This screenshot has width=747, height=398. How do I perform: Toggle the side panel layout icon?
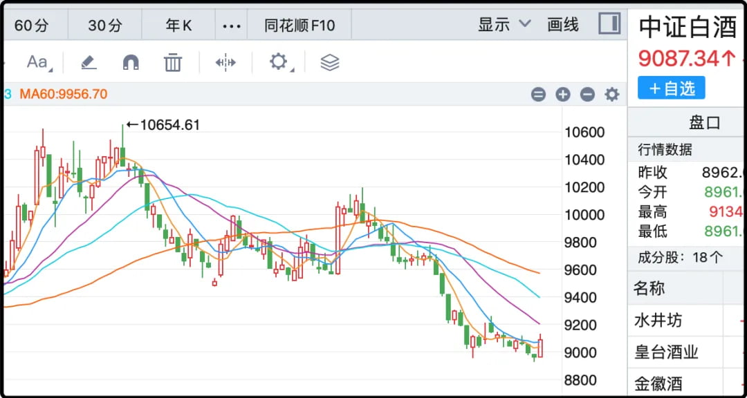(x=609, y=23)
